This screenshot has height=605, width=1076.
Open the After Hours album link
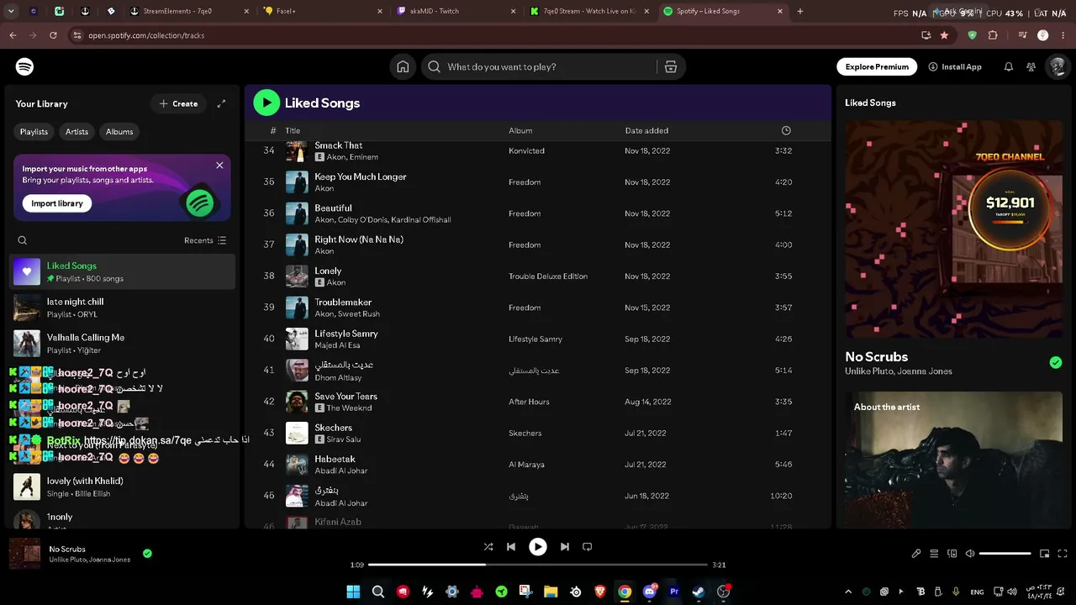point(529,402)
